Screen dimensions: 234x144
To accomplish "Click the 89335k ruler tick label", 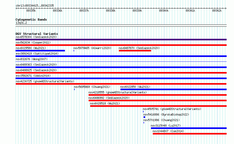I will (x=31, y=11).
